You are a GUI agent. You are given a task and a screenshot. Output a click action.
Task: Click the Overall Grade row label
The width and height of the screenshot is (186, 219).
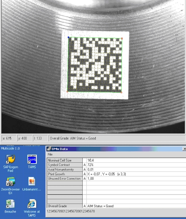[65, 206]
